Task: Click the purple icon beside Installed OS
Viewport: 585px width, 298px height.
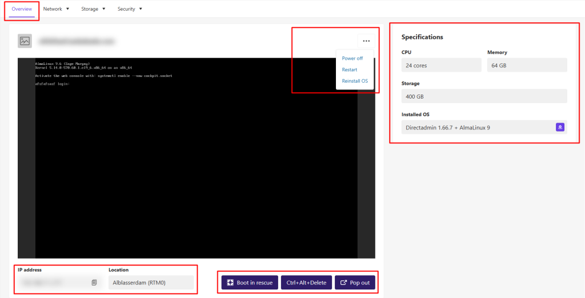Action: (x=560, y=127)
